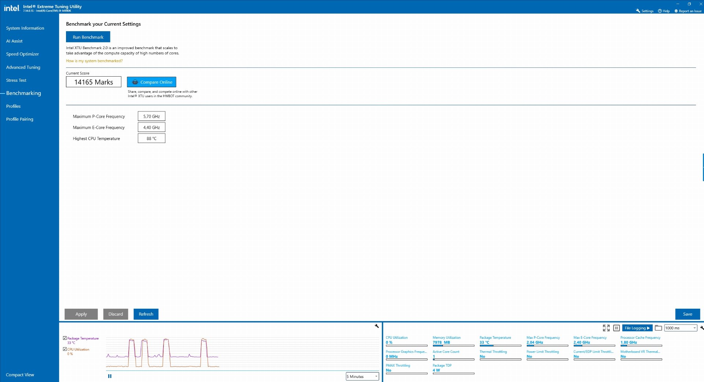The image size is (704, 382).
Task: Click Report an Issue bug icon
Action: [x=676, y=11]
